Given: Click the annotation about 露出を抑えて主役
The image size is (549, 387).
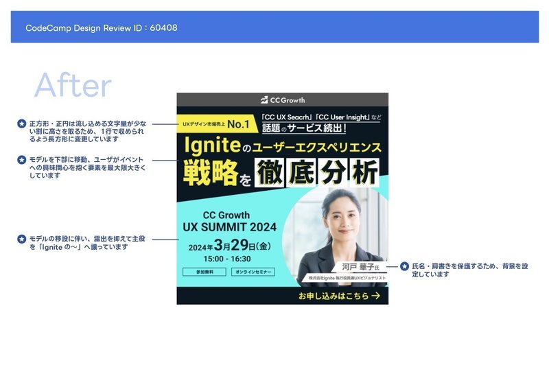Looking at the screenshot, I should [x=87, y=243].
